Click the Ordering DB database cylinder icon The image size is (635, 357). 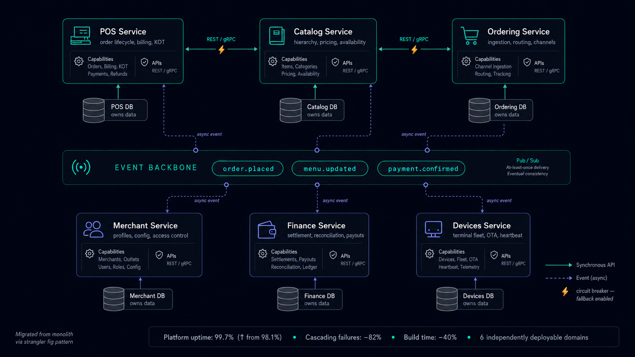479,110
